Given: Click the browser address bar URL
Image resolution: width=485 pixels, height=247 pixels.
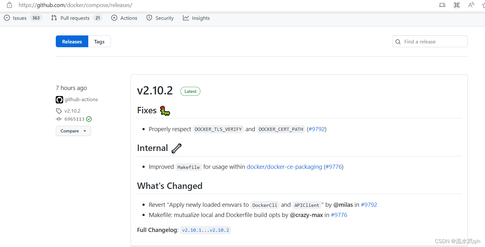Looking at the screenshot, I should [x=75, y=5].
